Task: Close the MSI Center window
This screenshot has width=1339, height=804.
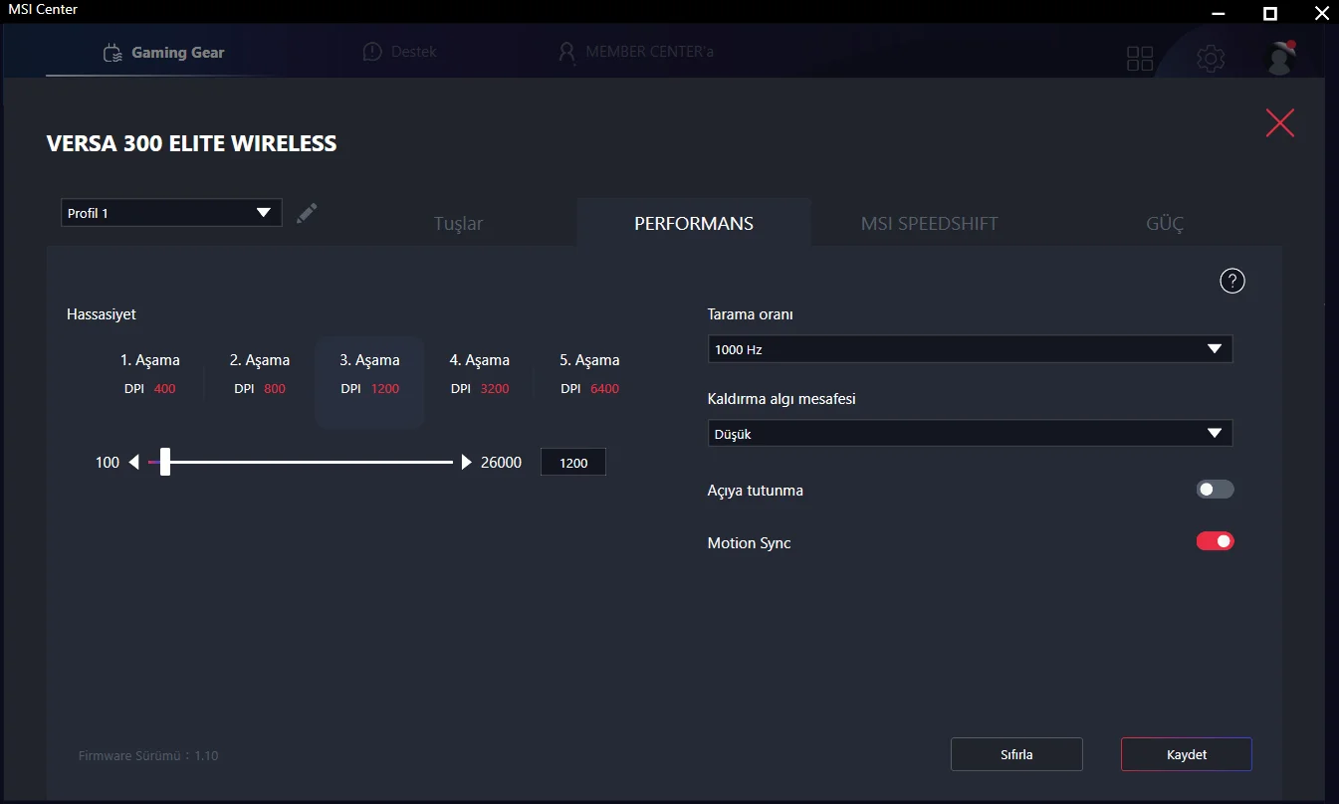Action: click(1320, 13)
